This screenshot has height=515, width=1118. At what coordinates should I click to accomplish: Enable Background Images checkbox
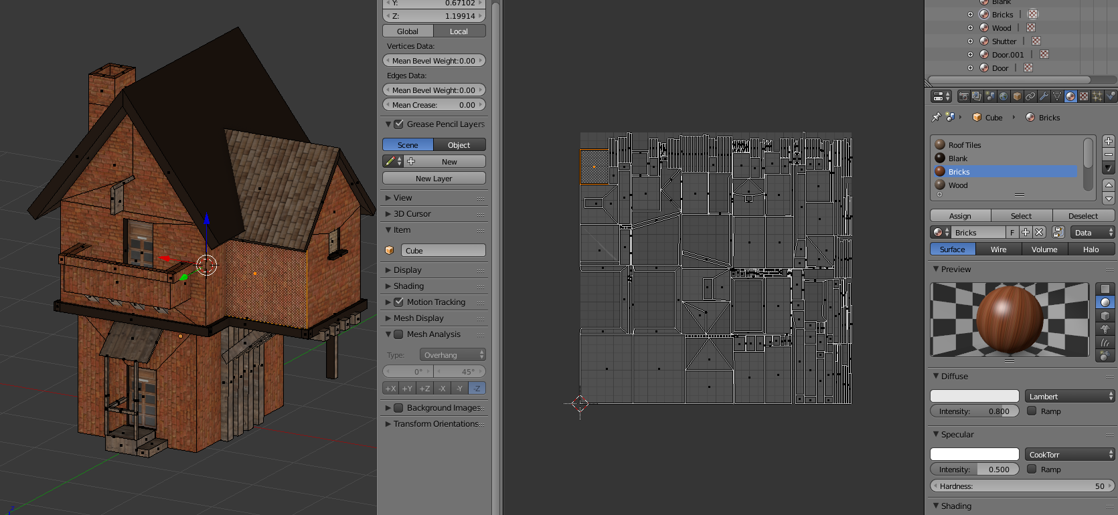398,407
